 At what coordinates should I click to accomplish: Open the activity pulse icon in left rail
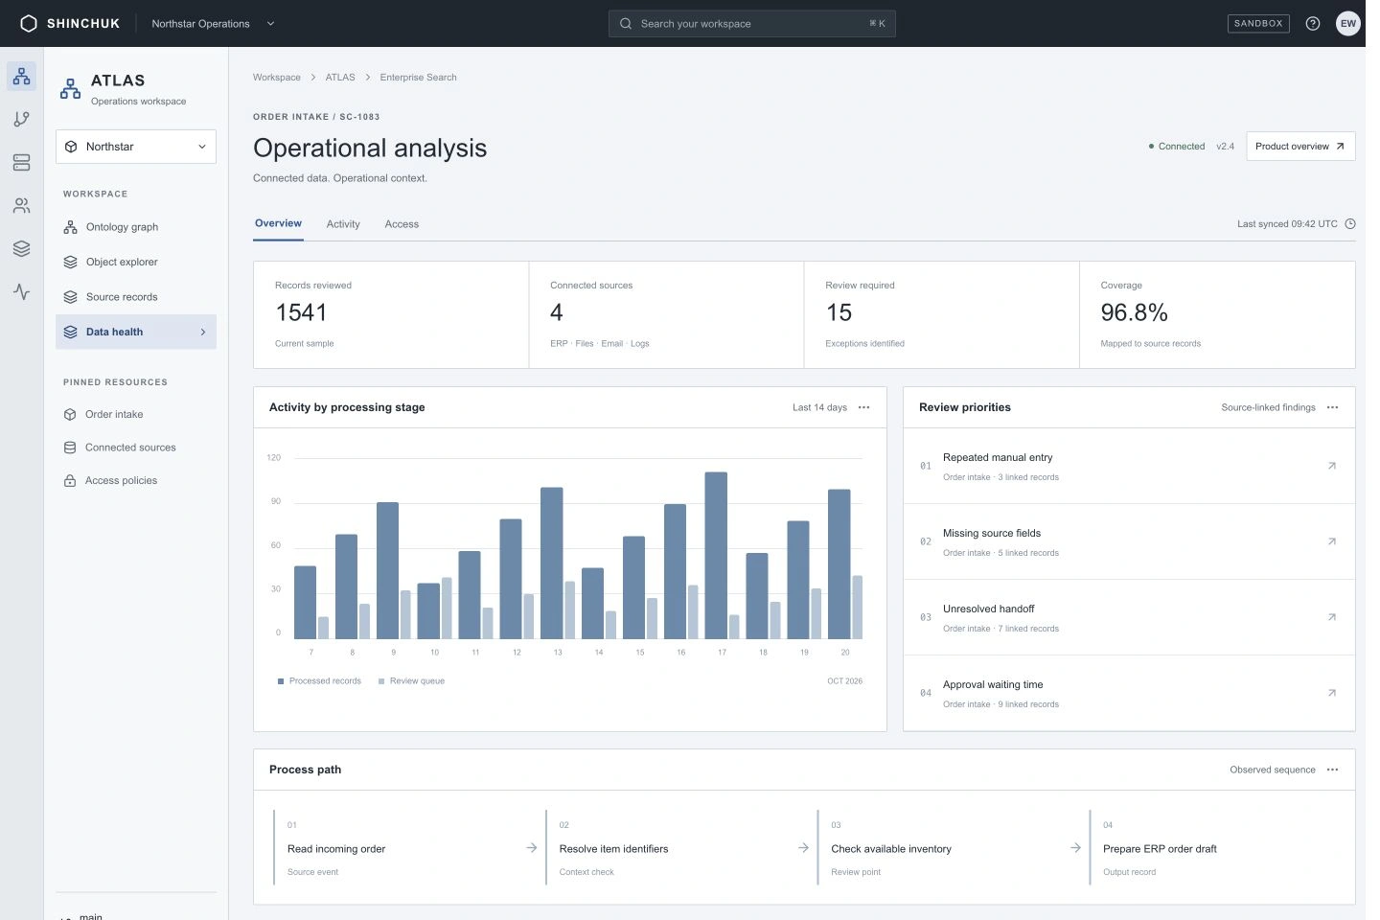(x=21, y=291)
